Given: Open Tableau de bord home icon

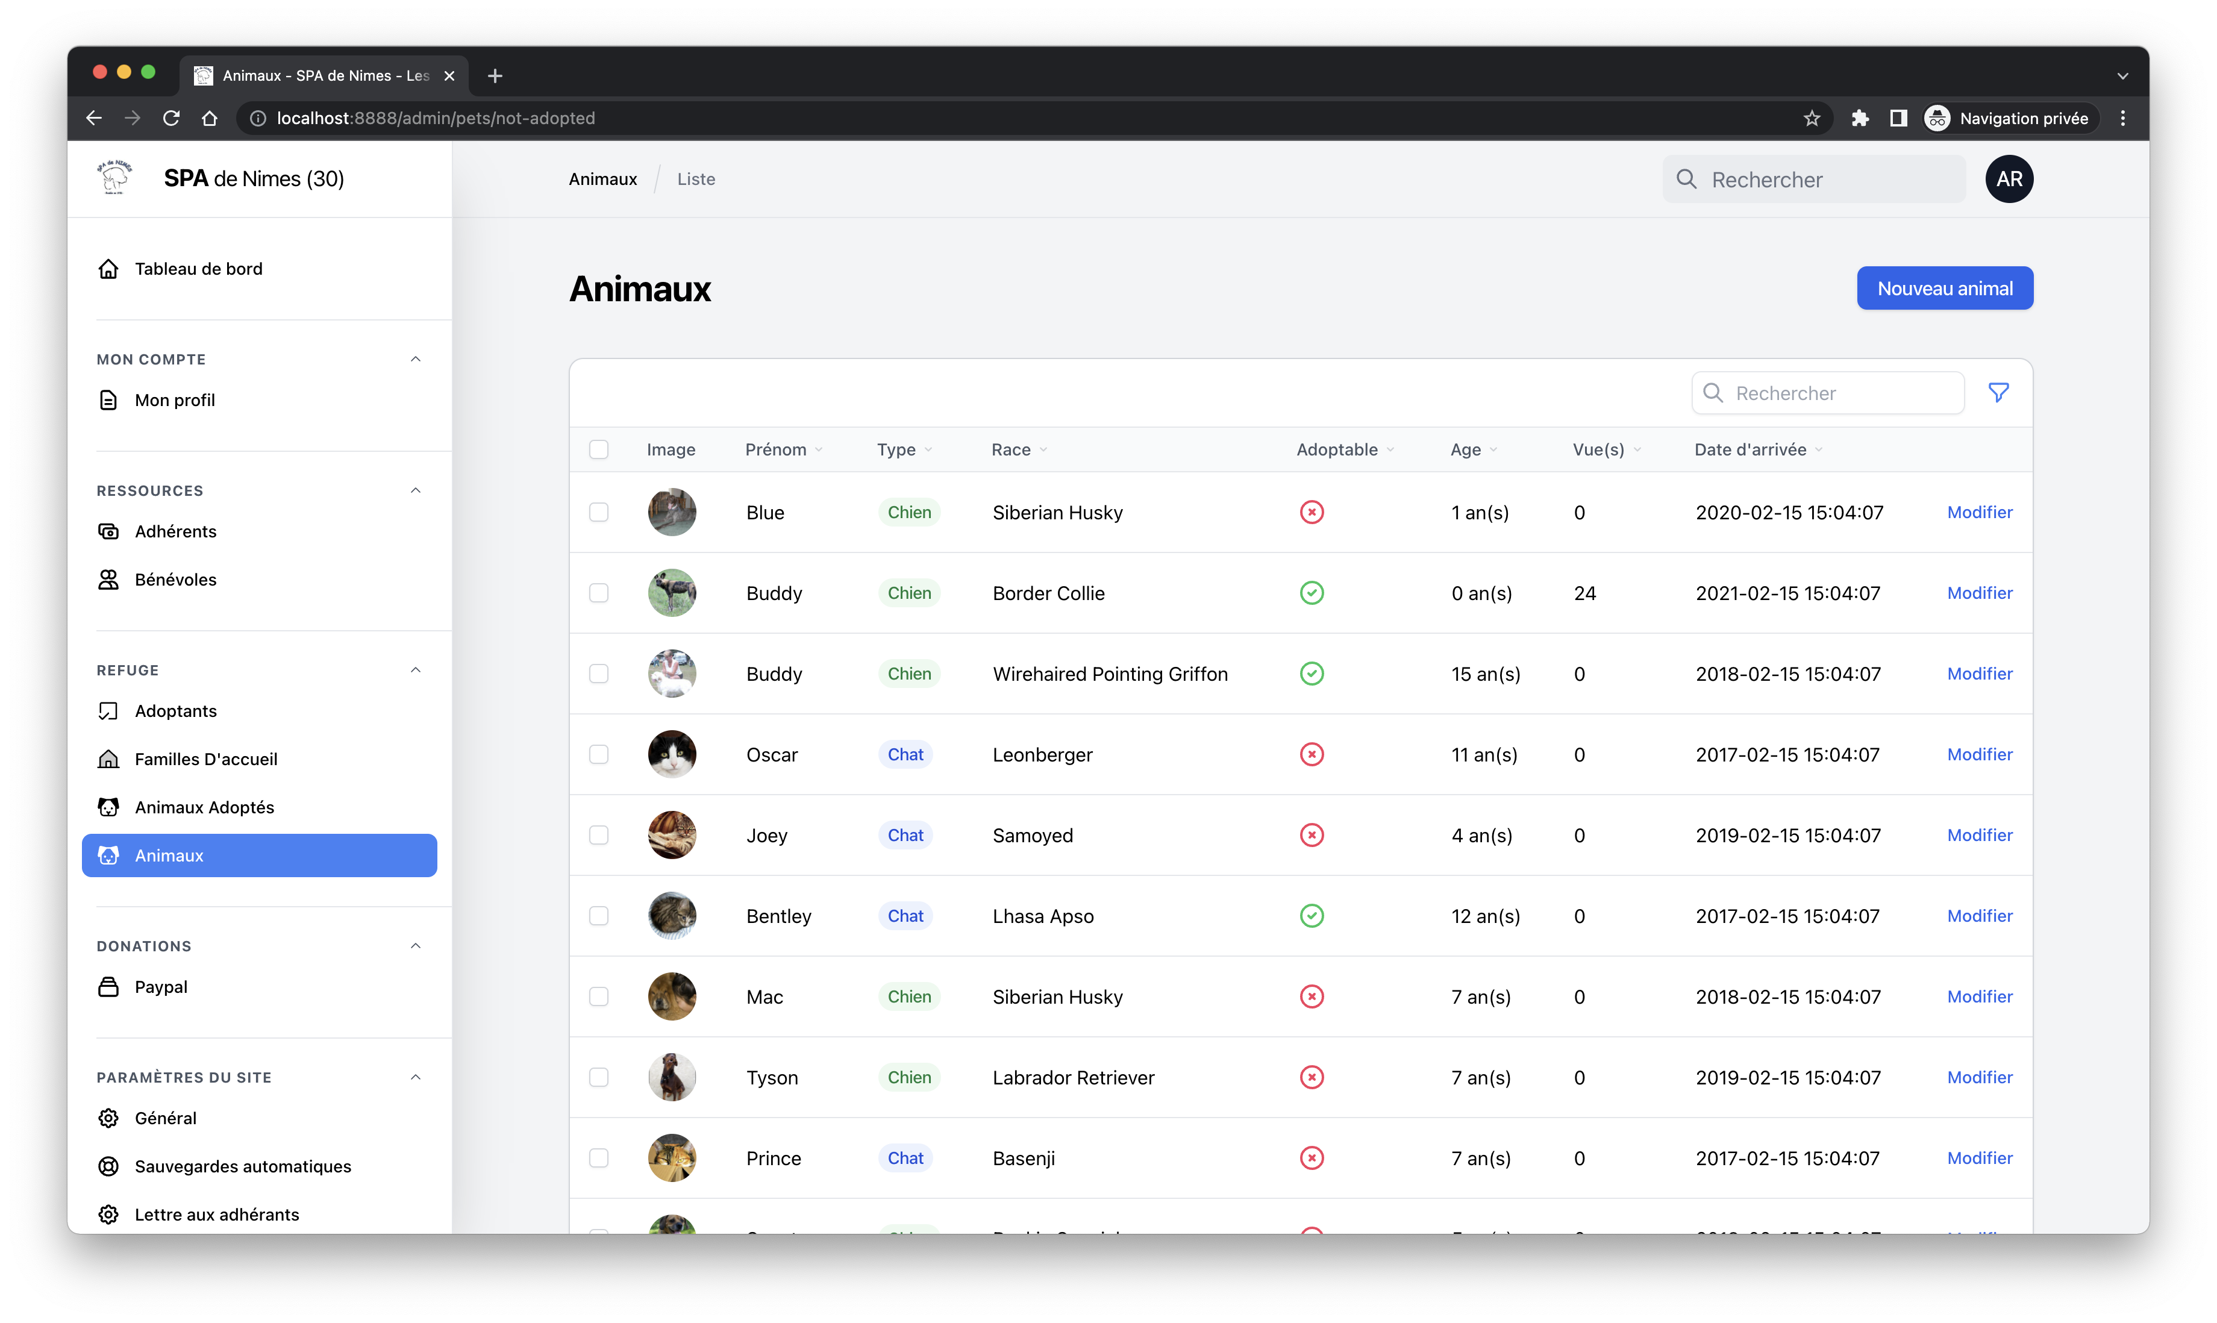Looking at the screenshot, I should point(109,268).
